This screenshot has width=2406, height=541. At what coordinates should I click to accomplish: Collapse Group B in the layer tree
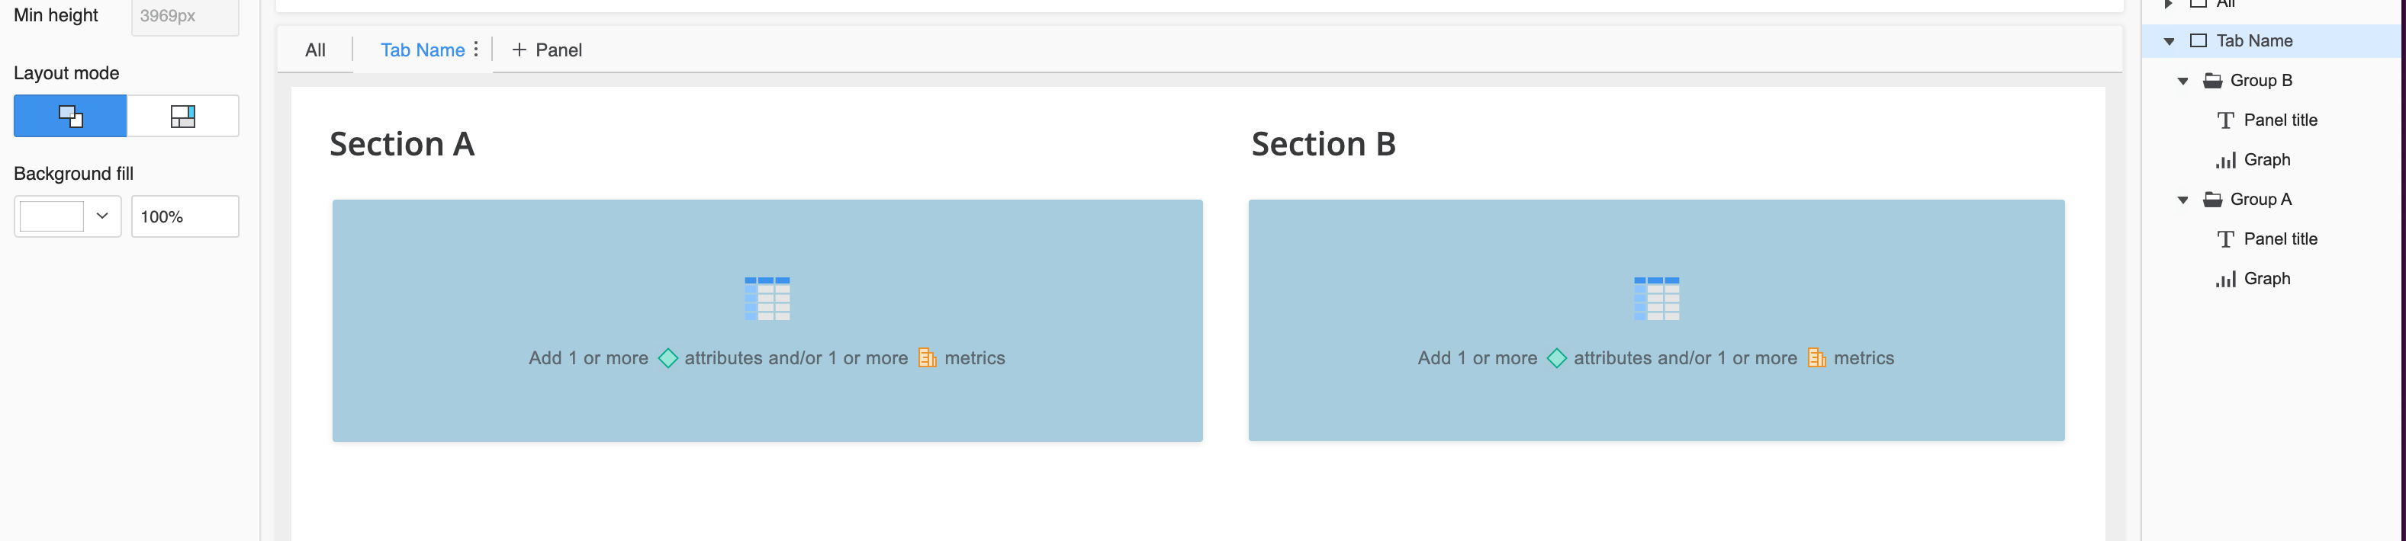(2182, 80)
